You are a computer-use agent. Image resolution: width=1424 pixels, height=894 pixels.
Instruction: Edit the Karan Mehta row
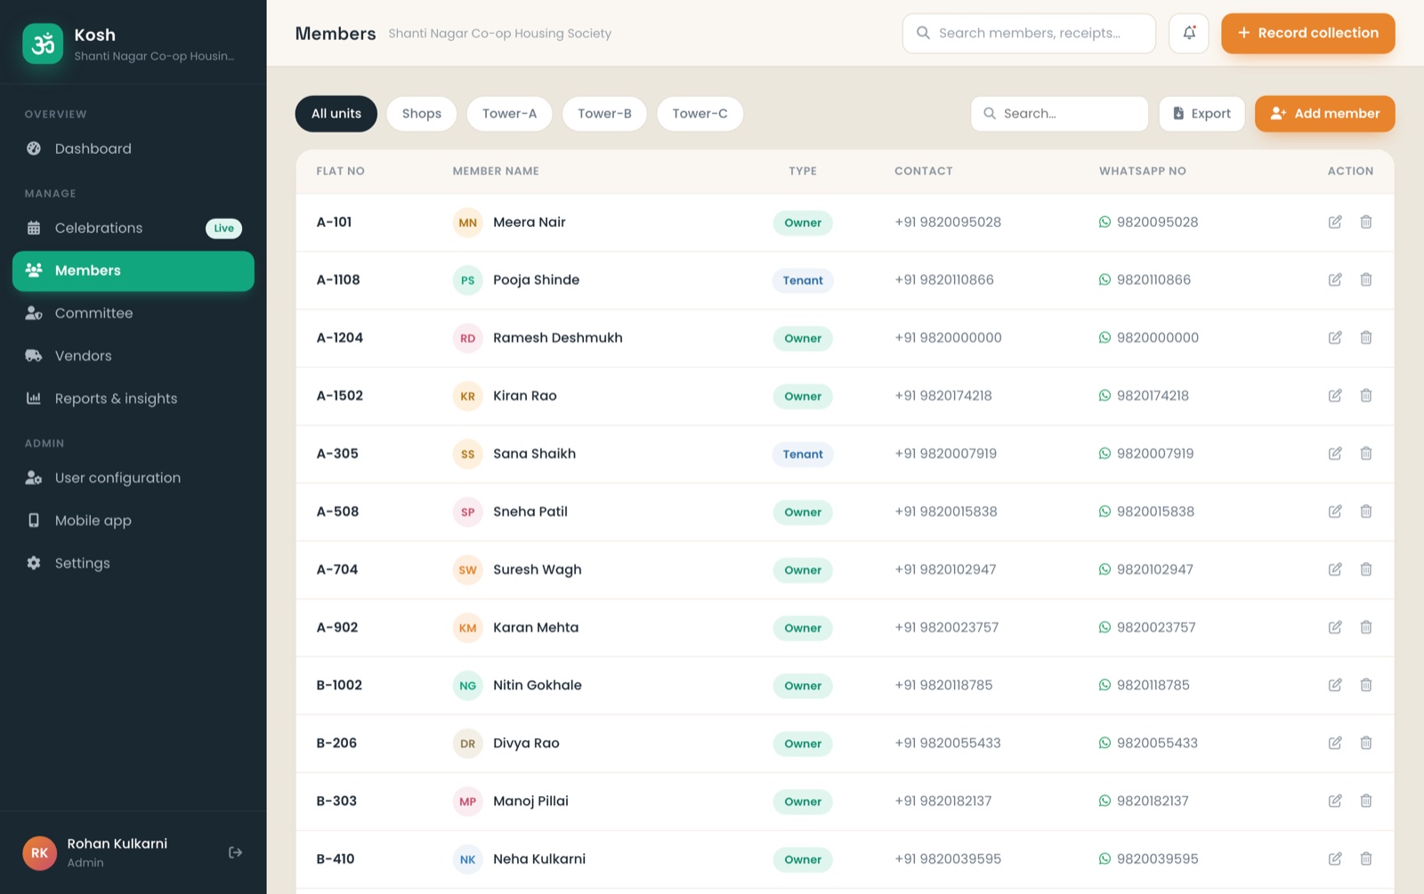point(1335,627)
